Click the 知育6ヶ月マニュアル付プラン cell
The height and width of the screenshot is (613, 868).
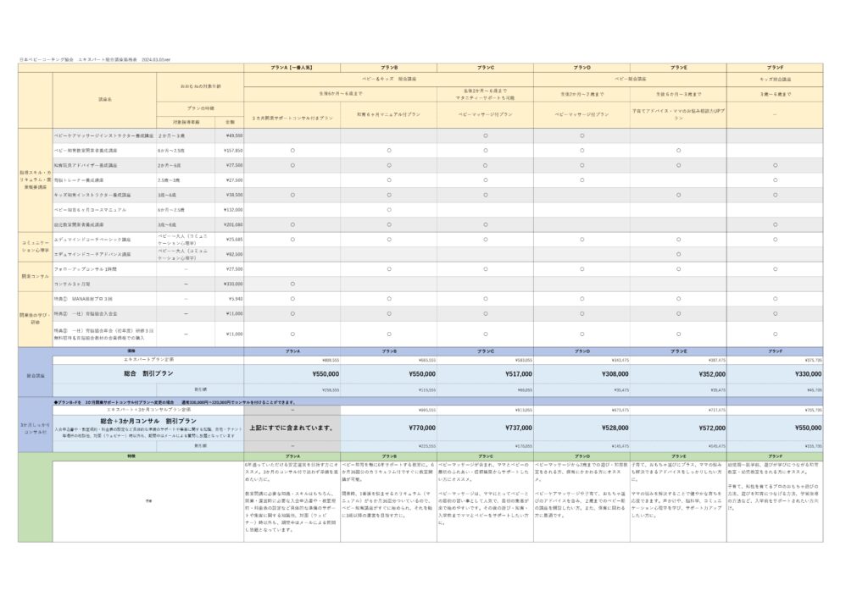pyautogui.click(x=388, y=114)
